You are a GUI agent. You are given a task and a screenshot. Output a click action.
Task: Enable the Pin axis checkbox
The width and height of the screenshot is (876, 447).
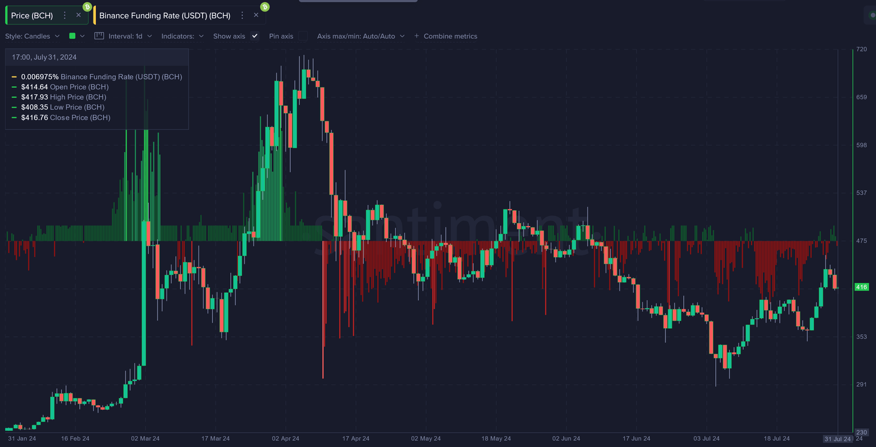pyautogui.click(x=303, y=36)
